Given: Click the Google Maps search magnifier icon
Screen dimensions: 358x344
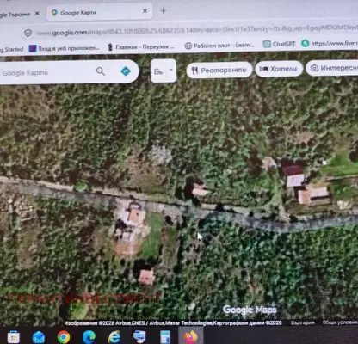Looking at the screenshot, I should tap(101, 71).
